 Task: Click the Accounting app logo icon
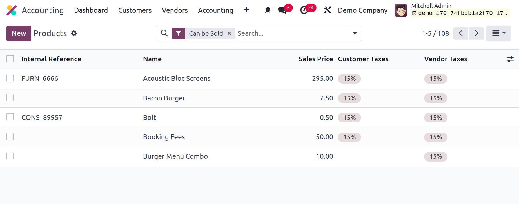(12, 10)
